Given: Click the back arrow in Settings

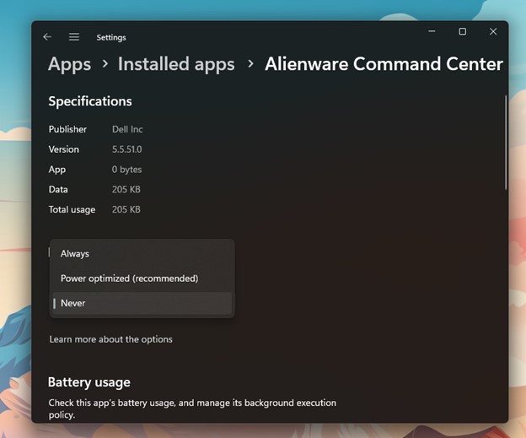Looking at the screenshot, I should coord(47,37).
